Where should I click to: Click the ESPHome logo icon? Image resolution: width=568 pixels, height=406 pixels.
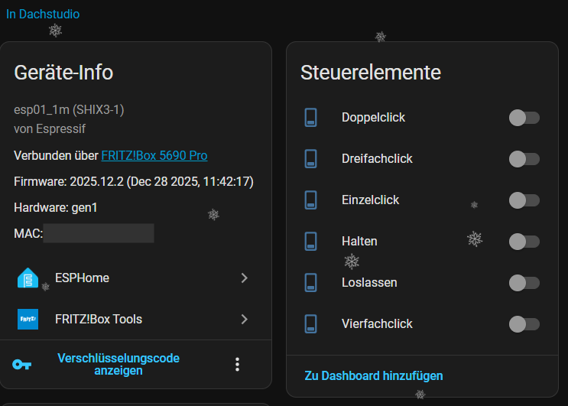28,278
